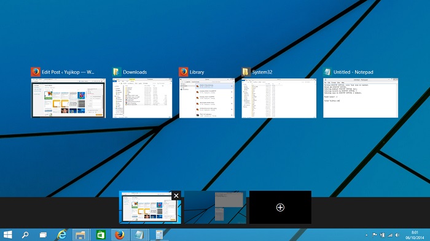Click folder icon beside Downloads title
Viewport: 430px width, 241px height.
[x=117, y=72]
